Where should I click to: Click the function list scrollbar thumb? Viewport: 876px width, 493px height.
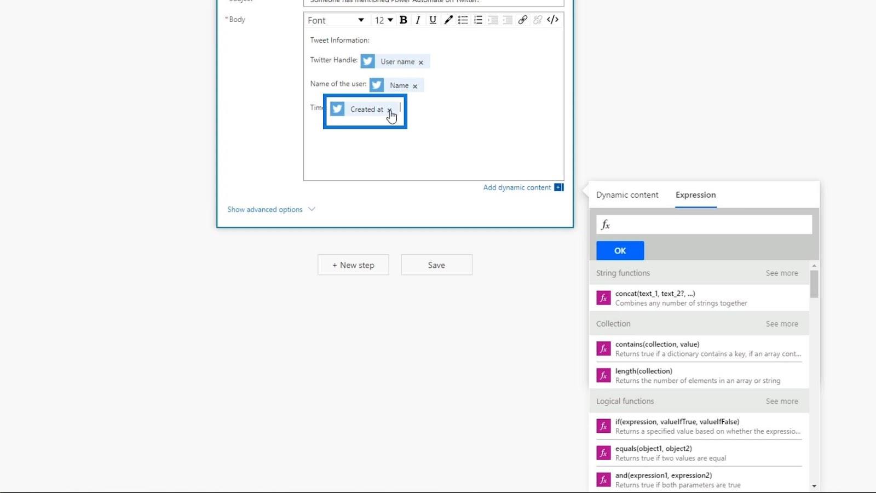coord(814,284)
